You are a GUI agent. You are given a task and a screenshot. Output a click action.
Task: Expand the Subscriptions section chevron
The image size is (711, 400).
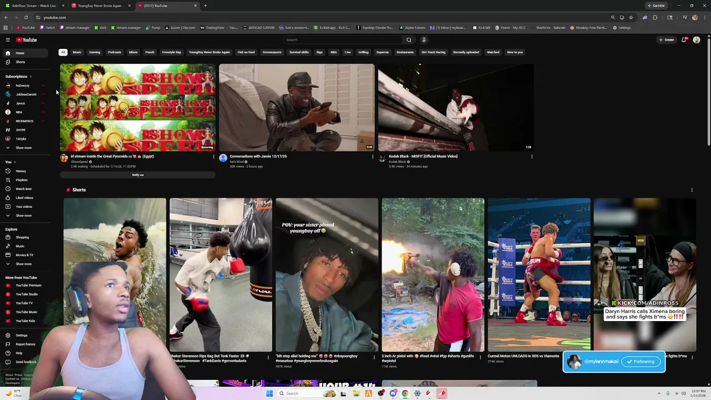tap(31, 77)
